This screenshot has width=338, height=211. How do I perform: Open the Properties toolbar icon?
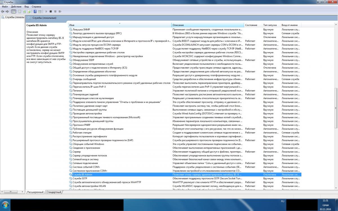19,12
